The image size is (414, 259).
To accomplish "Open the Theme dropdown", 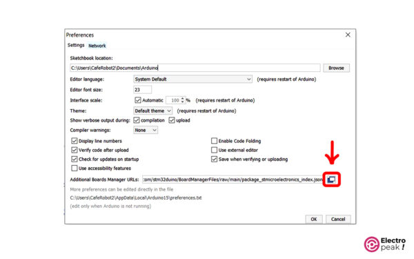I will [x=153, y=111].
